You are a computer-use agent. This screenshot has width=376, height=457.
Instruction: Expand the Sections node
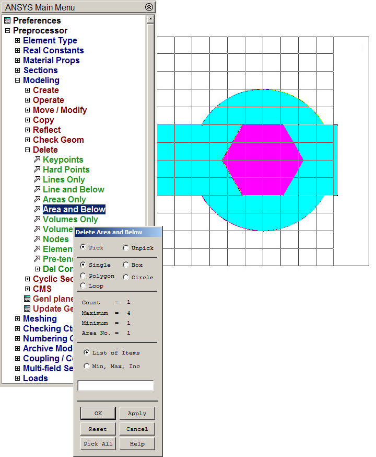point(17,70)
